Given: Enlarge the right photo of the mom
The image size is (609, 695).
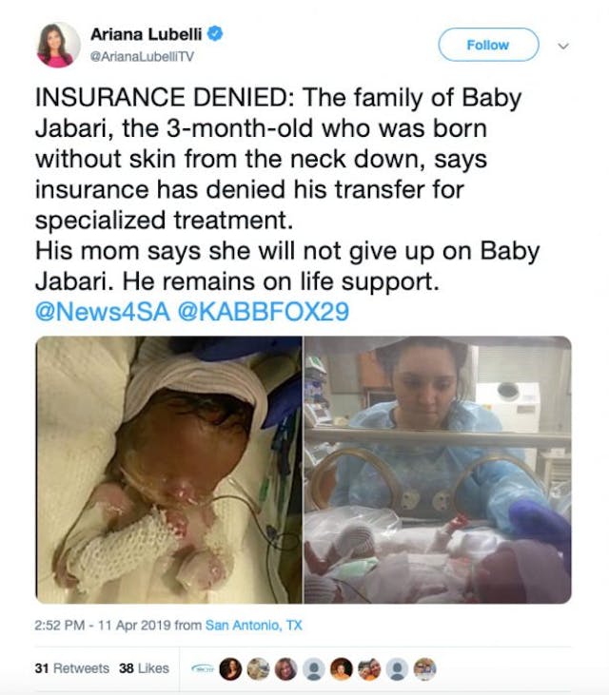Looking at the screenshot, I should click(x=438, y=470).
